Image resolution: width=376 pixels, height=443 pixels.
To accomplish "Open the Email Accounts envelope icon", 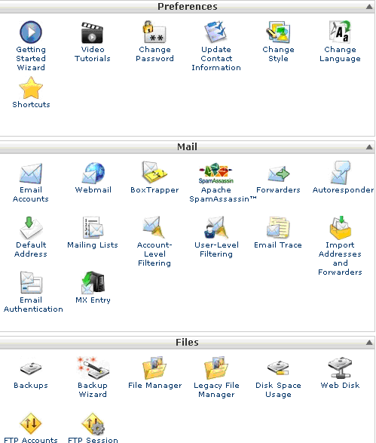I will (31, 173).
